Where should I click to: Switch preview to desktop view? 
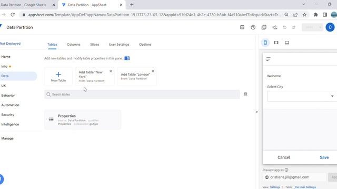pyautogui.click(x=287, y=43)
